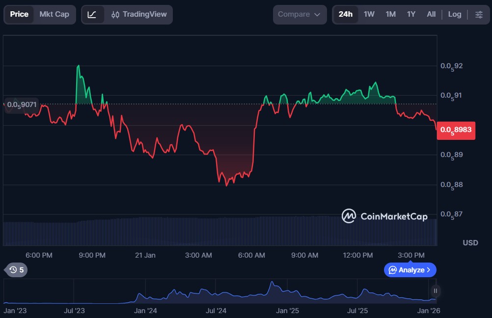492x318 pixels.
Task: Toggle the Log scale option
Action: click(454, 15)
